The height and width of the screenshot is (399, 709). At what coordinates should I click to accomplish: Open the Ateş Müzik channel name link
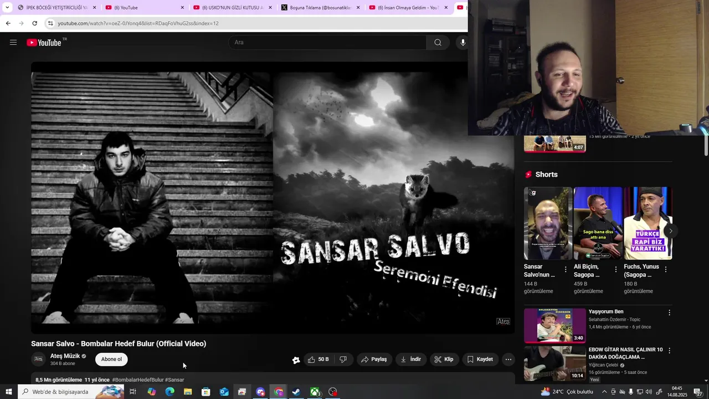65,356
